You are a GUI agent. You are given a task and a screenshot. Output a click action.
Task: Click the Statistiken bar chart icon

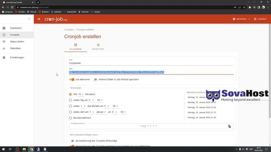[x=4, y=48]
